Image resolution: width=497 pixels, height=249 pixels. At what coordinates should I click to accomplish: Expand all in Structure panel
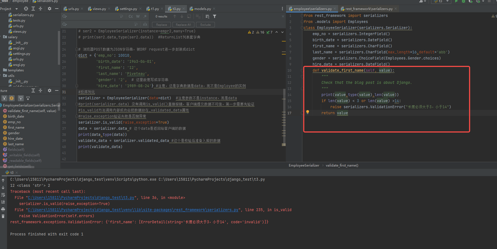(x=33, y=90)
